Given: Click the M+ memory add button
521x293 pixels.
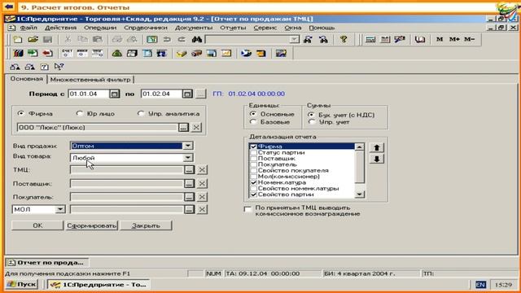Looking at the screenshot, I should click(454, 39).
